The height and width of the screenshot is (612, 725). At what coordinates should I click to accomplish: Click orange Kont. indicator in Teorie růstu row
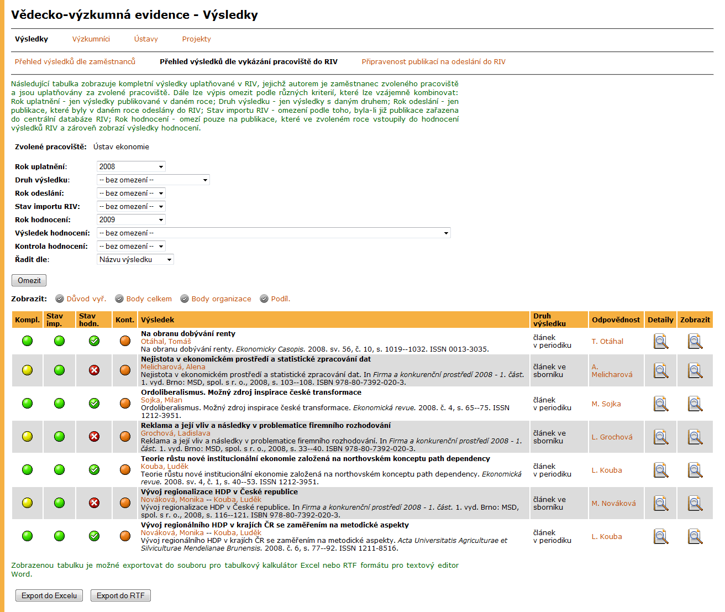[125, 469]
